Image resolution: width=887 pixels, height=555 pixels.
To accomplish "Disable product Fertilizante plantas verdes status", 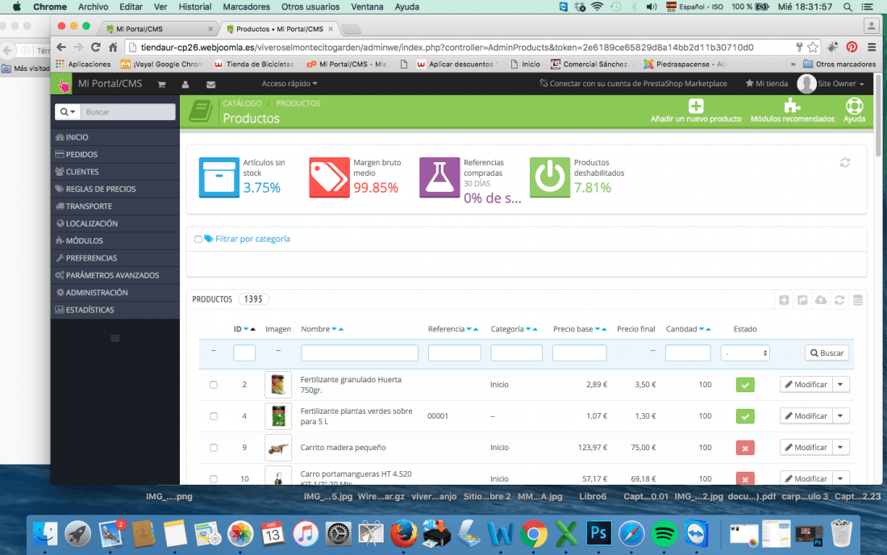I will 745,416.
